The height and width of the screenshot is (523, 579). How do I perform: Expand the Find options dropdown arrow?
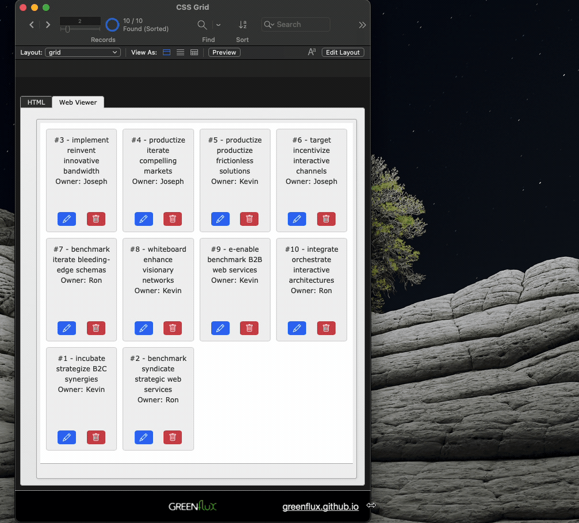[218, 25]
